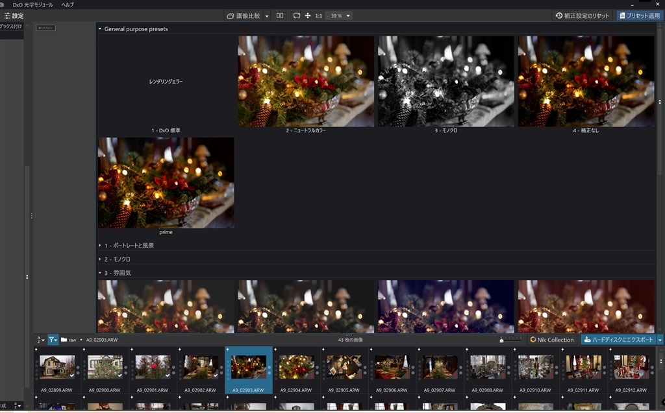Select thumbnail A9_02899.ARW
The image size is (665, 413).
click(x=57, y=366)
